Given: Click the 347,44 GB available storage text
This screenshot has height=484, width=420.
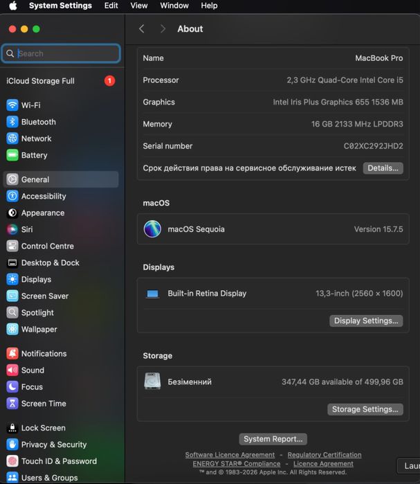Looking at the screenshot, I should coord(343,382).
